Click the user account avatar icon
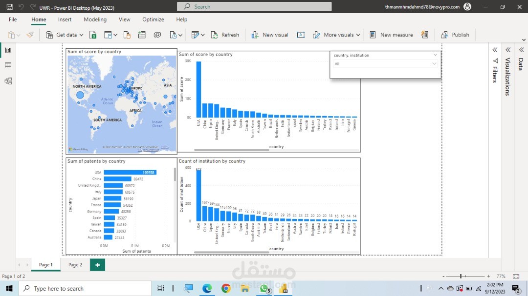528x296 pixels. (x=467, y=7)
